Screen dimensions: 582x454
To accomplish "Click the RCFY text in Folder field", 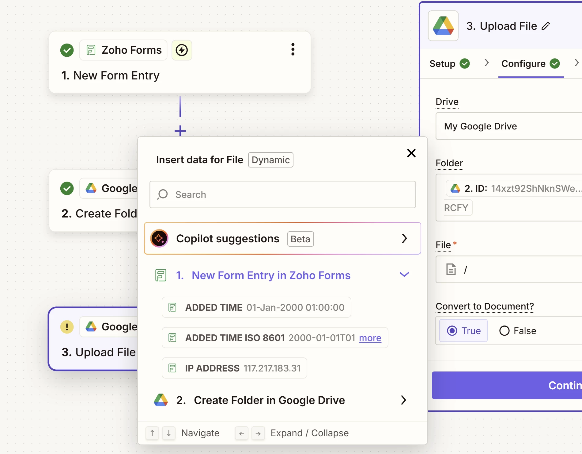I will point(456,208).
